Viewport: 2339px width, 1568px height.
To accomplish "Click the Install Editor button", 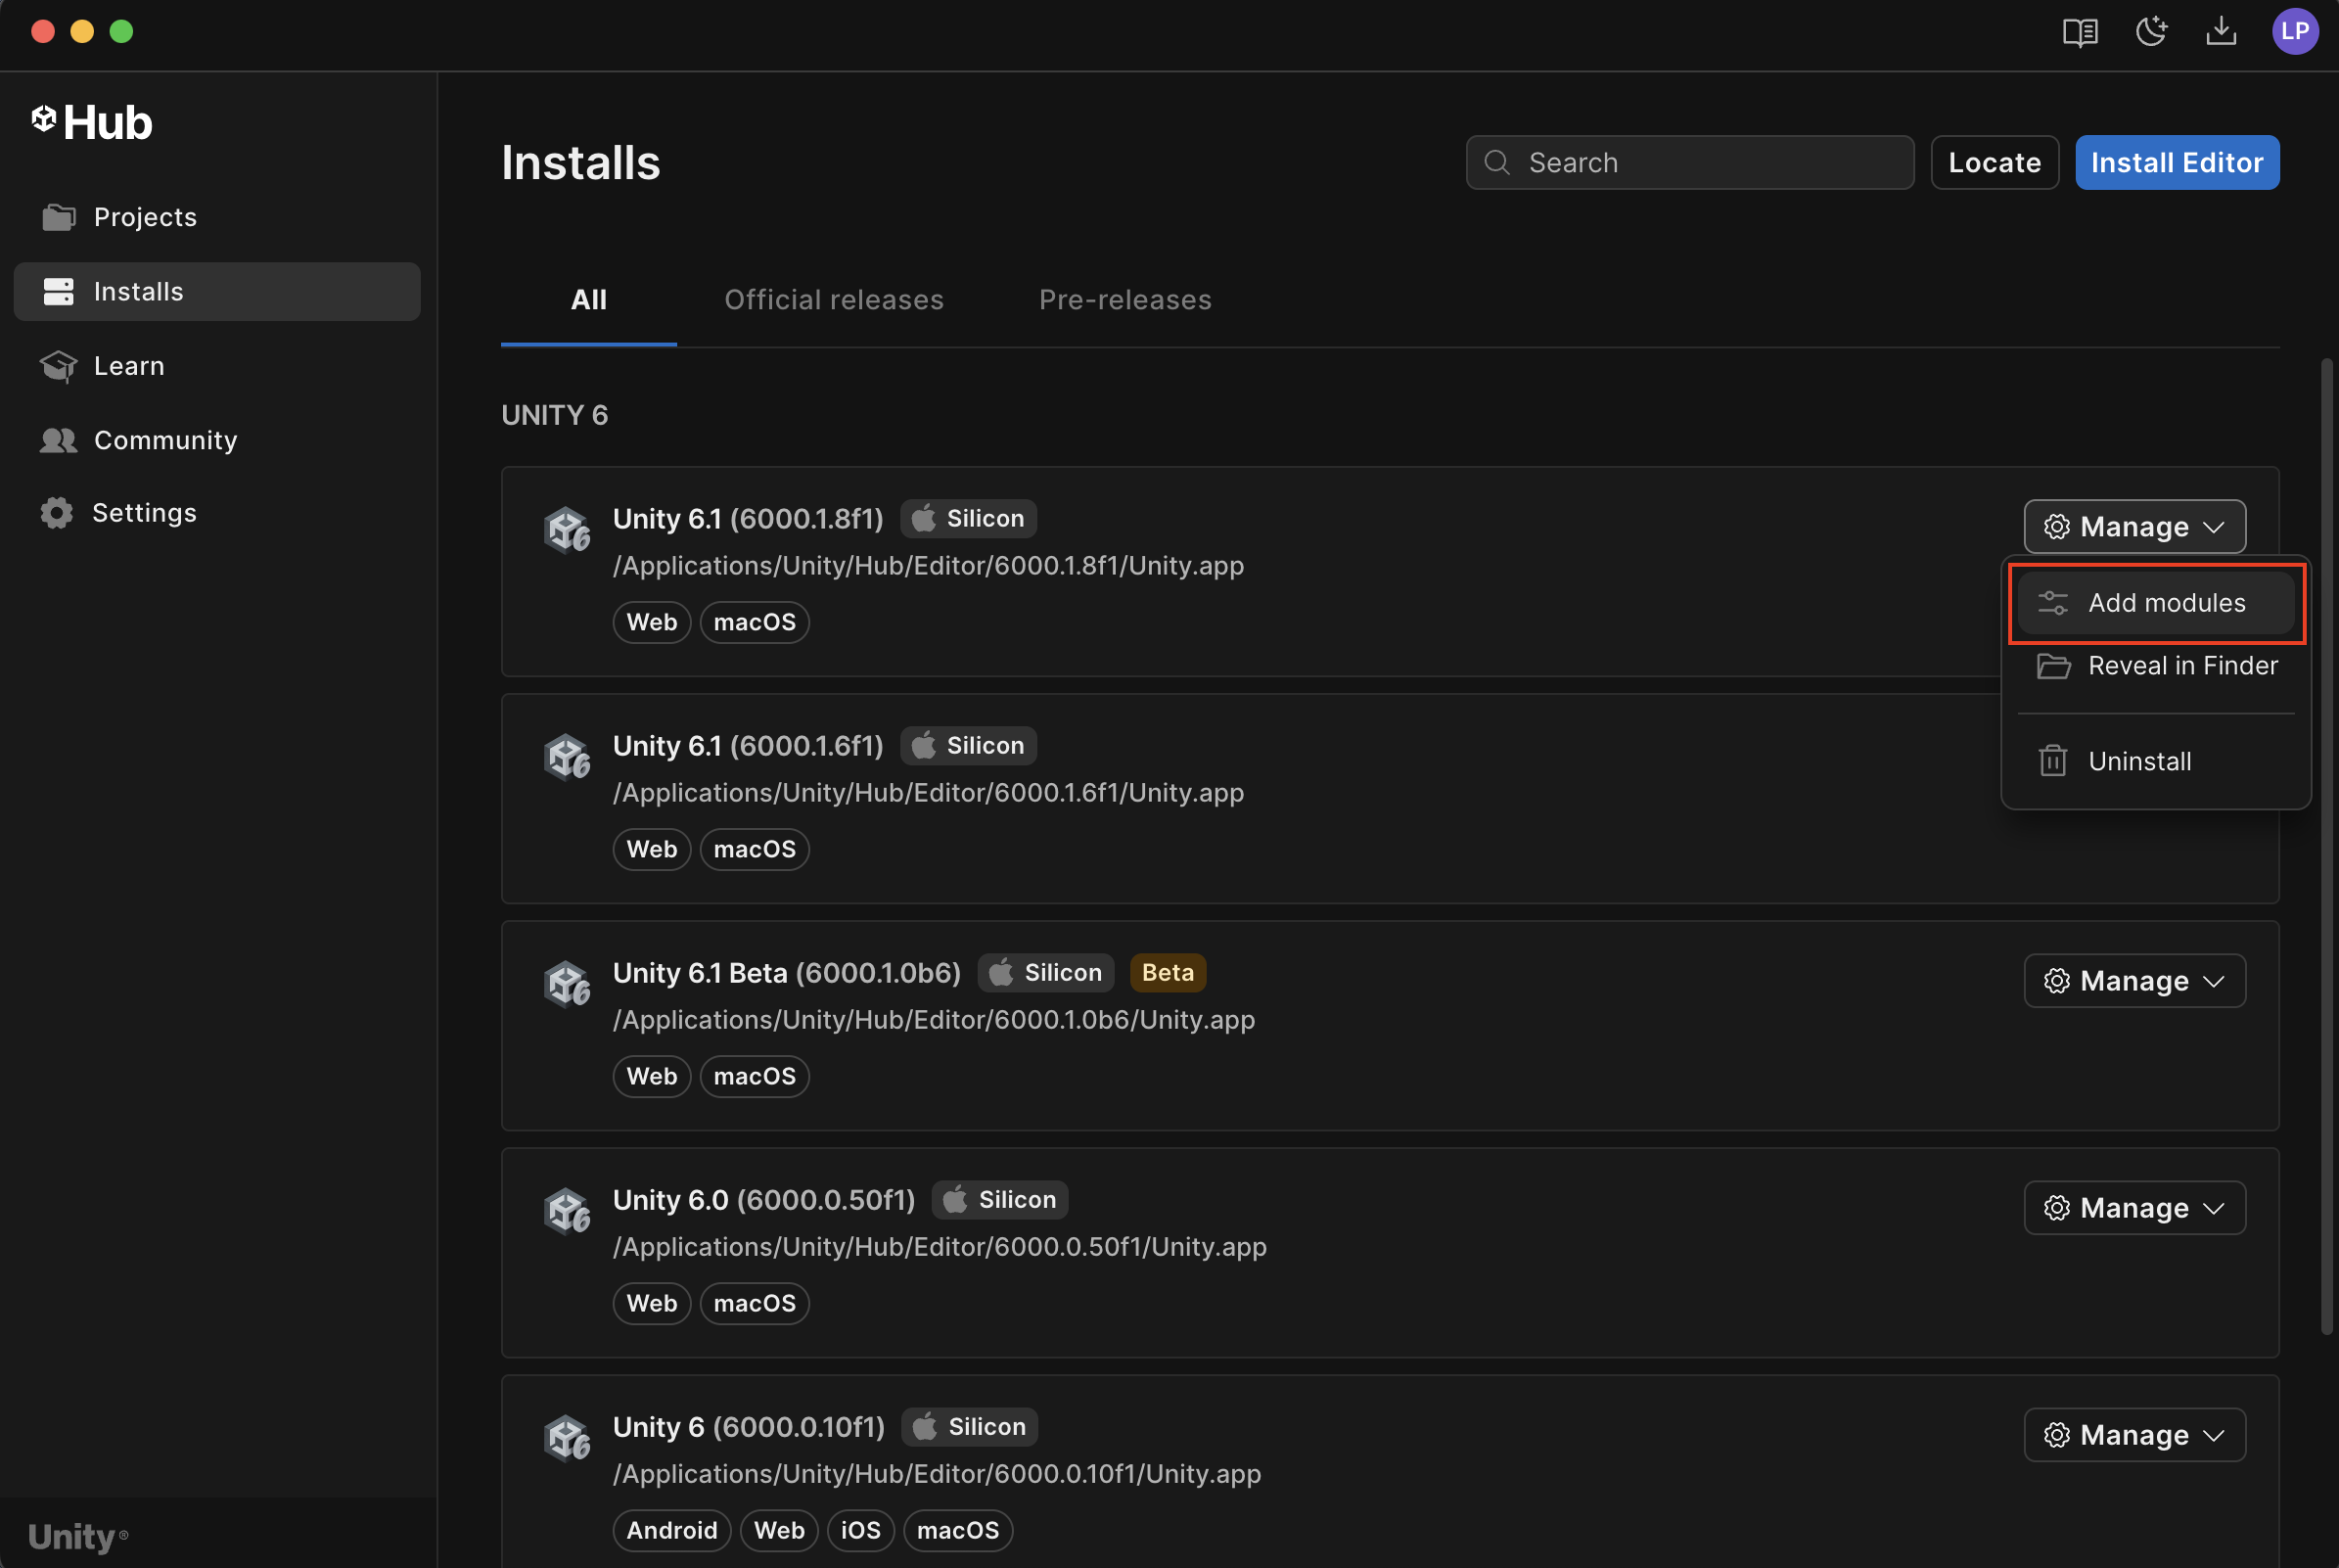I will 2178,162.
